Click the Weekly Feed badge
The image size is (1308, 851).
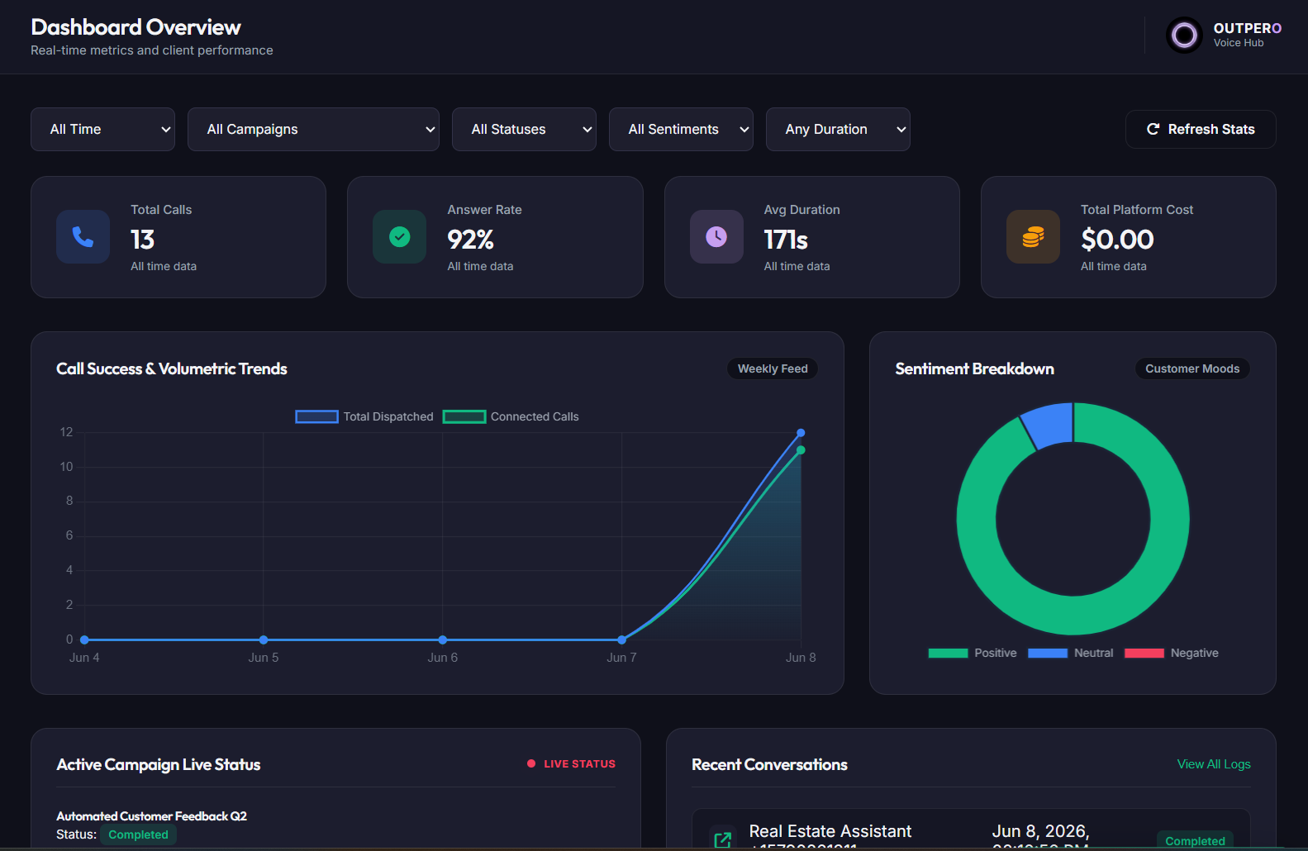tap(773, 368)
